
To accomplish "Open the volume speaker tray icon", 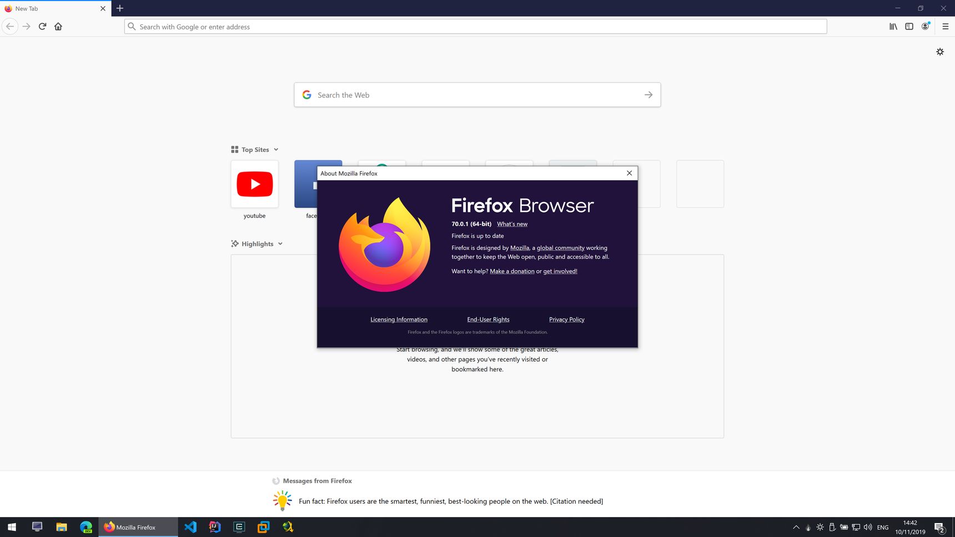I will point(868,528).
